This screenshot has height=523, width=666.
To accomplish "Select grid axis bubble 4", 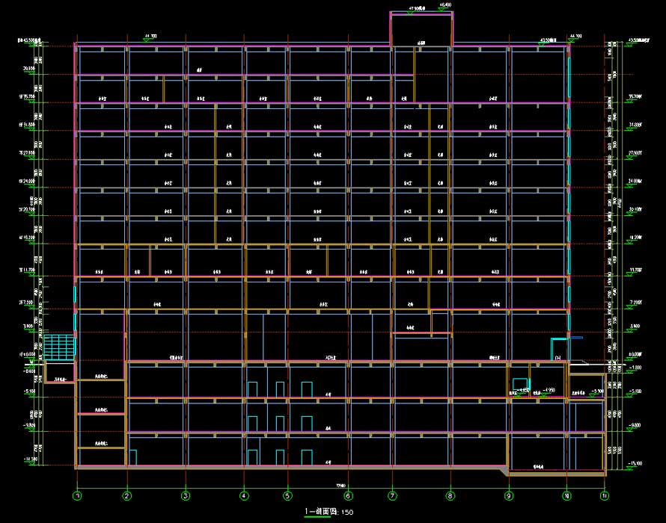I will pos(244,495).
